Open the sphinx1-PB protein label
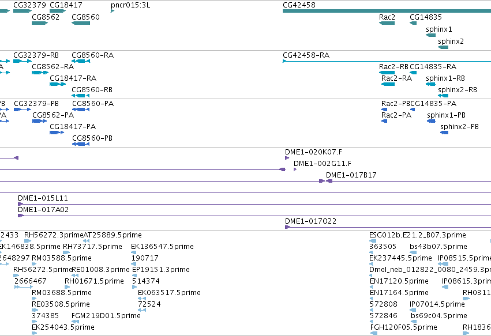 (446, 115)
